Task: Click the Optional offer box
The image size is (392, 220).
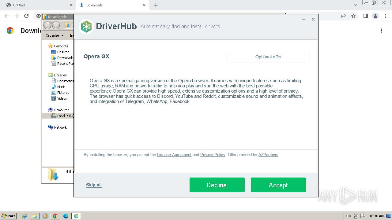Action: (269, 57)
